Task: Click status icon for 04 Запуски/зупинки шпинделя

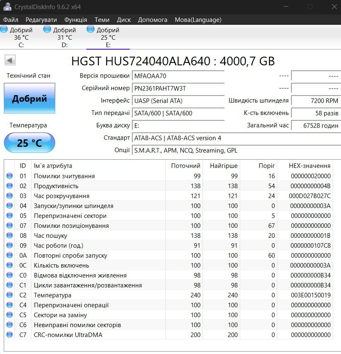Action: (x=10, y=206)
